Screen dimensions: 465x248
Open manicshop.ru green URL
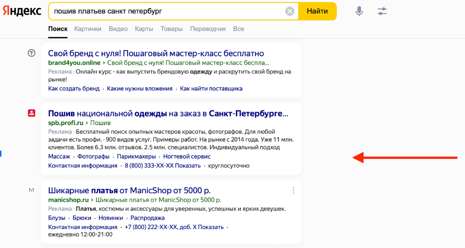click(68, 200)
